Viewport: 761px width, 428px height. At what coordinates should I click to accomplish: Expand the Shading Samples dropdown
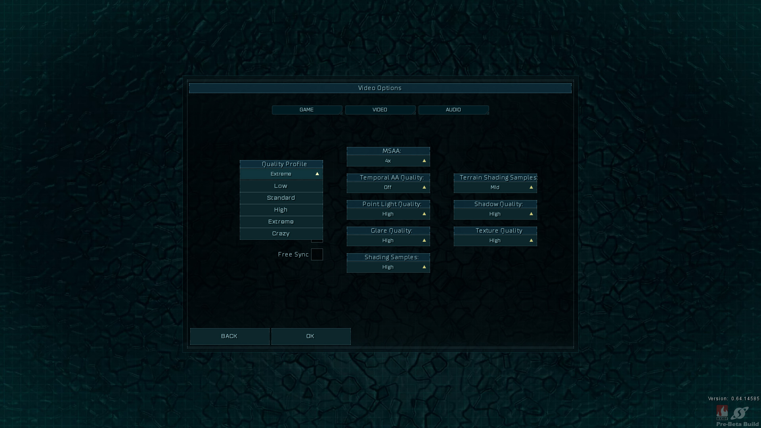388,267
